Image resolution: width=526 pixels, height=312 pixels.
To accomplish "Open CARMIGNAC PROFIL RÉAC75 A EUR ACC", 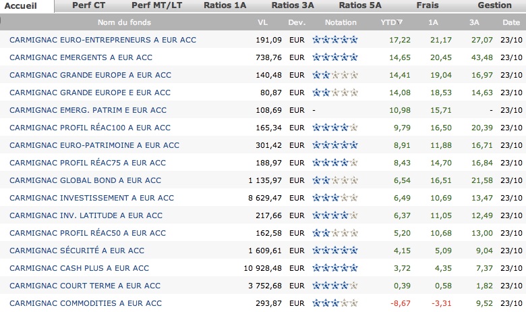I will click(88, 163).
